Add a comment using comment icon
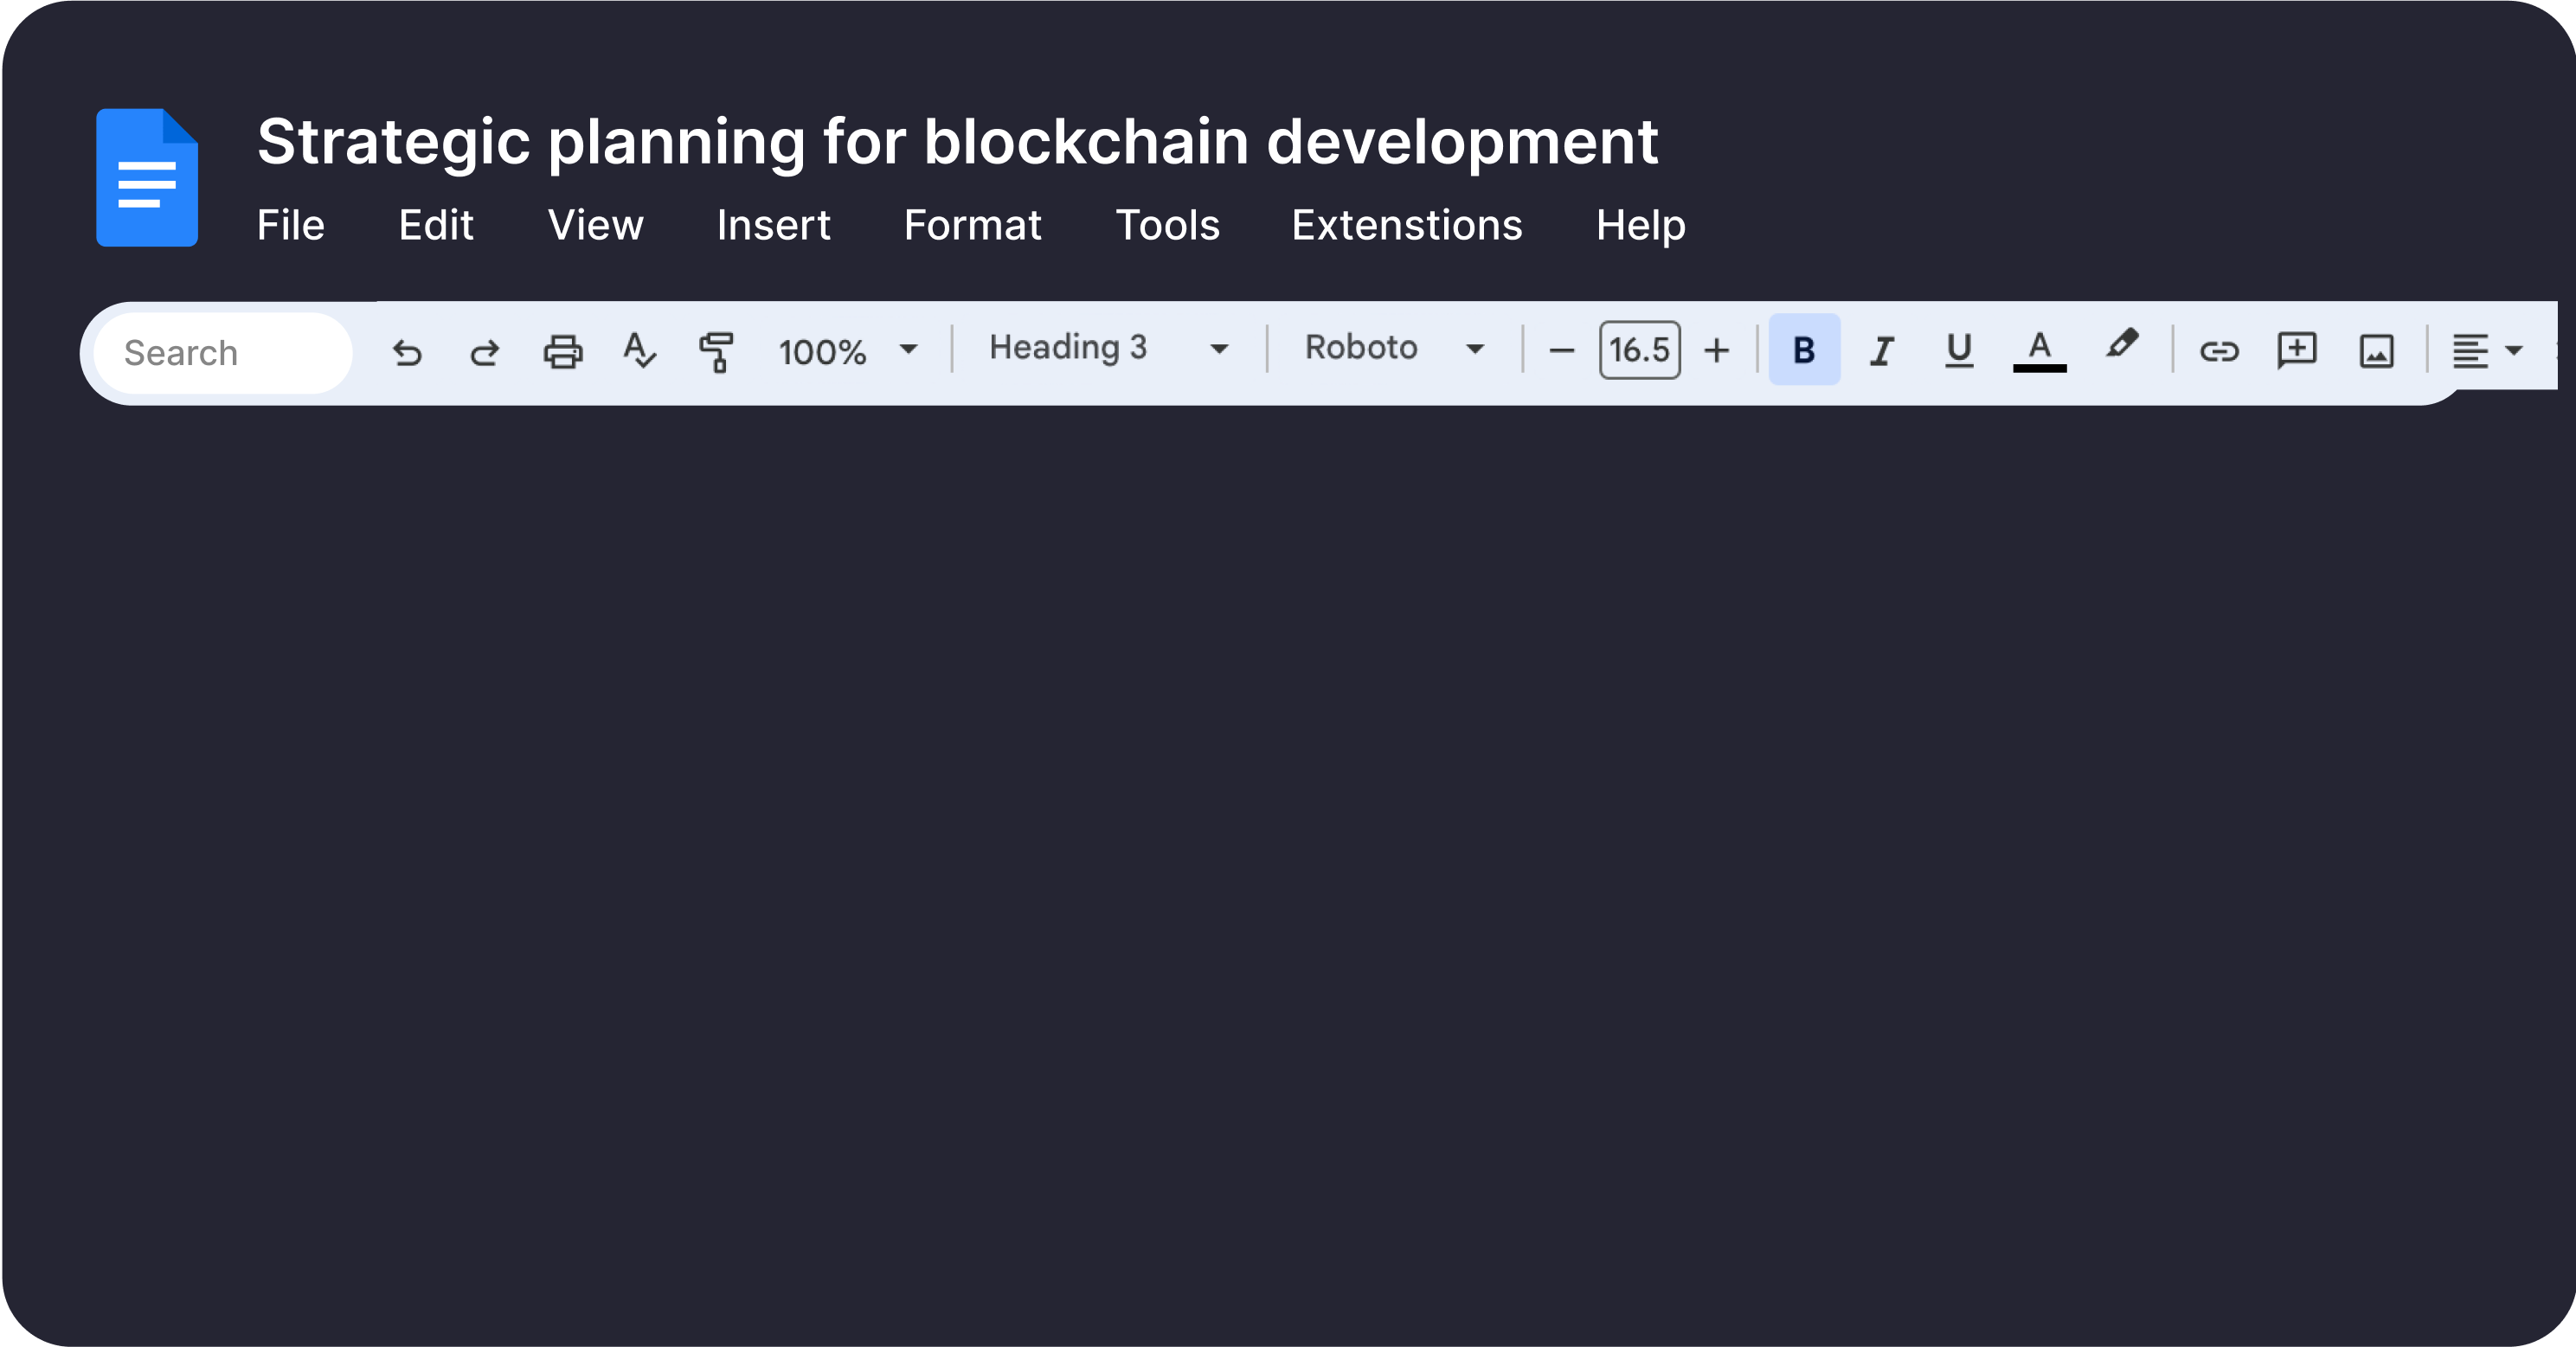The height and width of the screenshot is (1347, 2576). tap(2297, 350)
